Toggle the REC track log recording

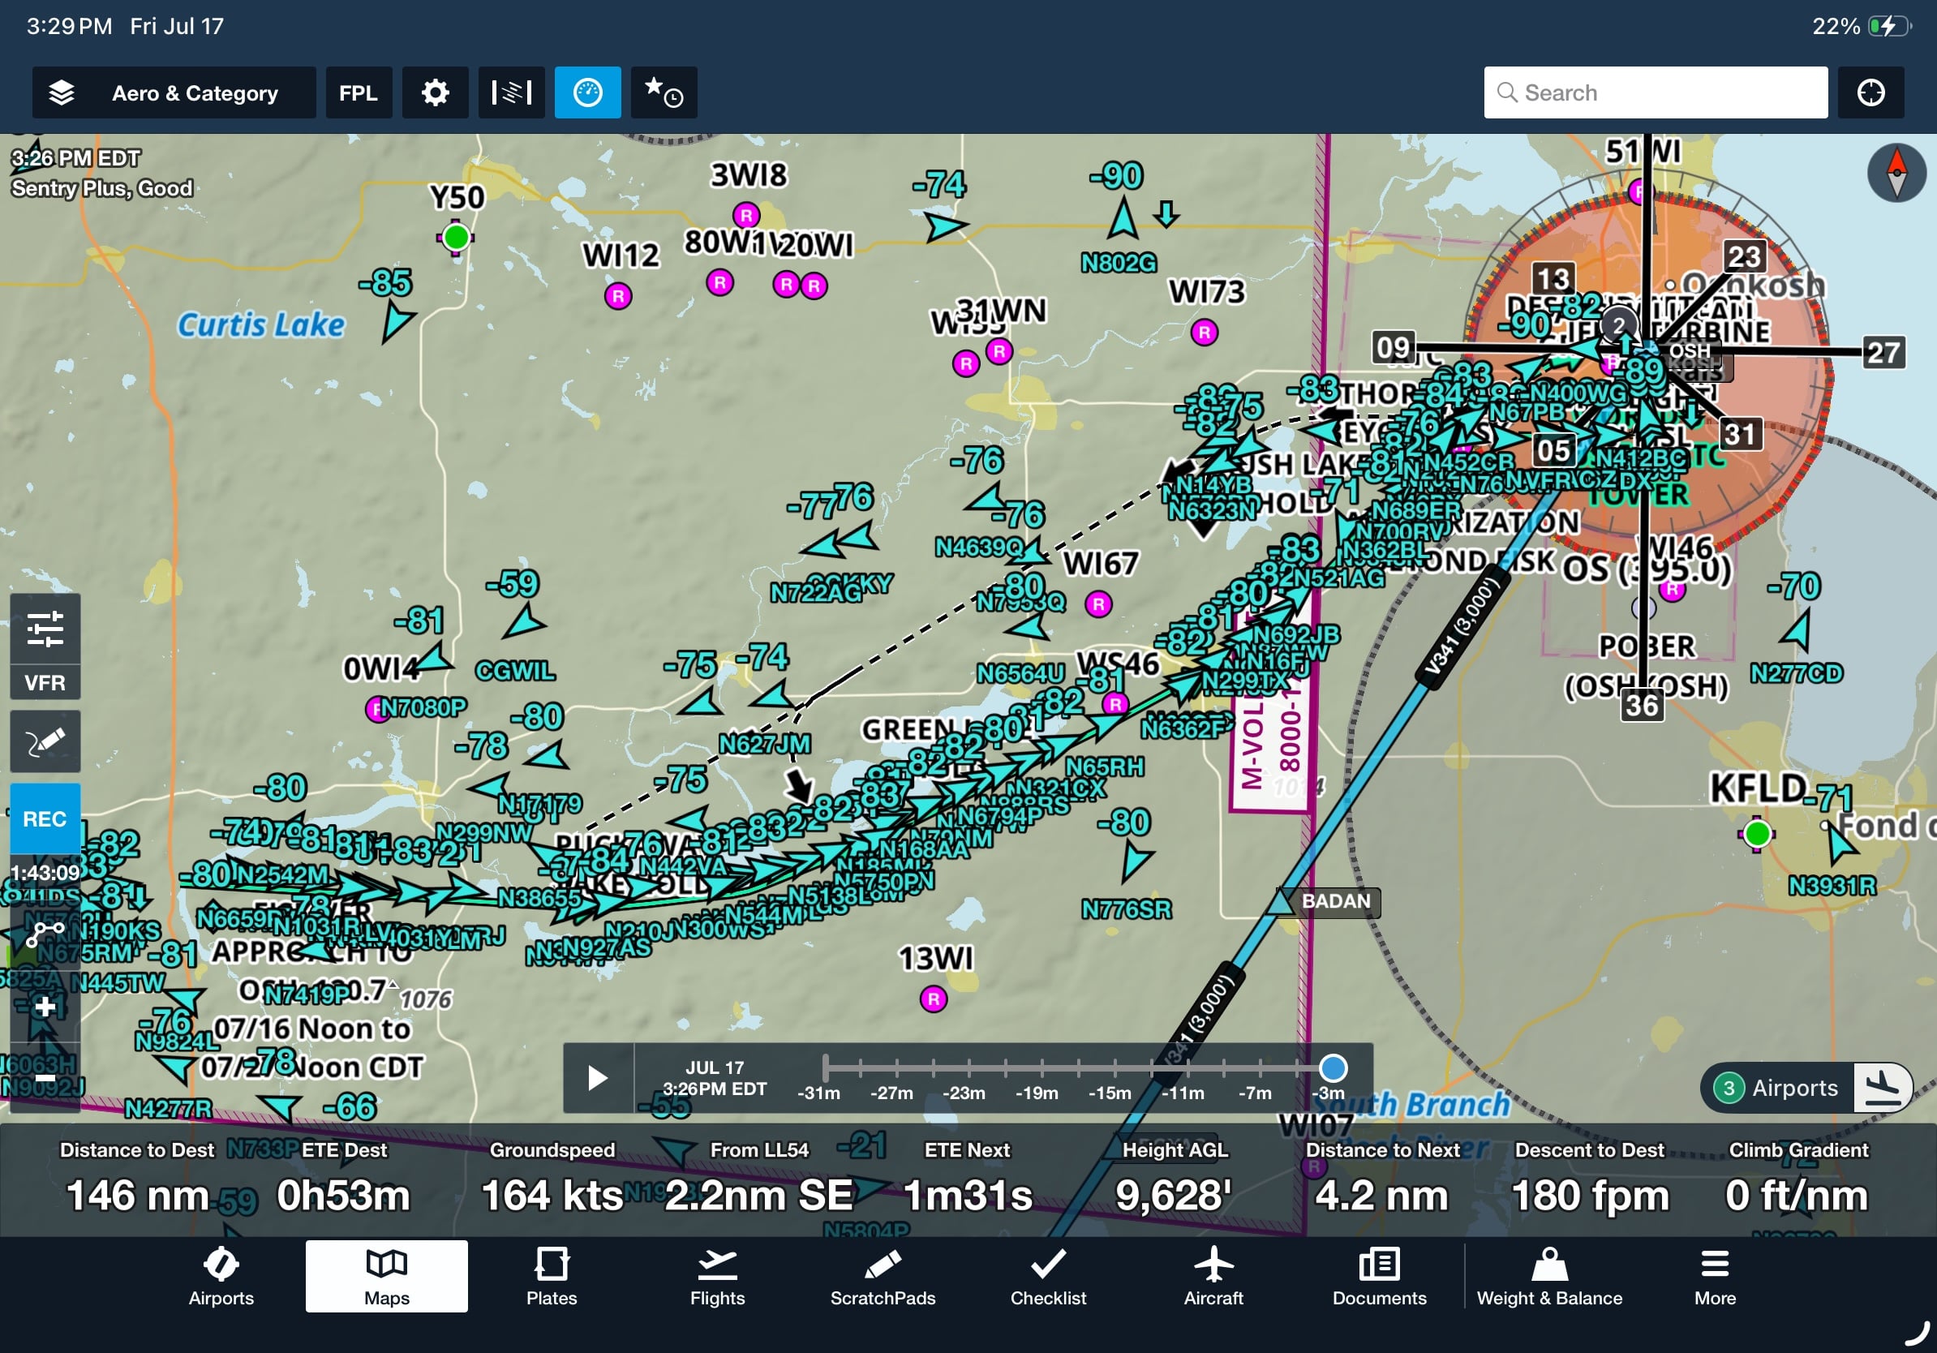pyautogui.click(x=45, y=819)
